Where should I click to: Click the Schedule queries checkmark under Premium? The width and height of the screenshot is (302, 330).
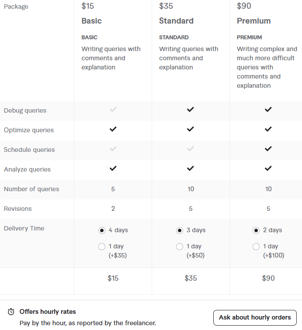[268, 149]
